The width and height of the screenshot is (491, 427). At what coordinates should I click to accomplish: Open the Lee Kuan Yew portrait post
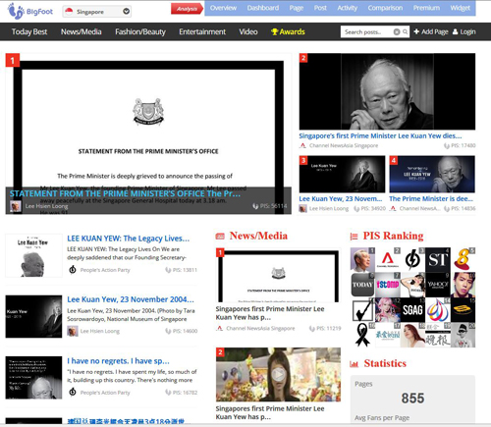(387, 91)
